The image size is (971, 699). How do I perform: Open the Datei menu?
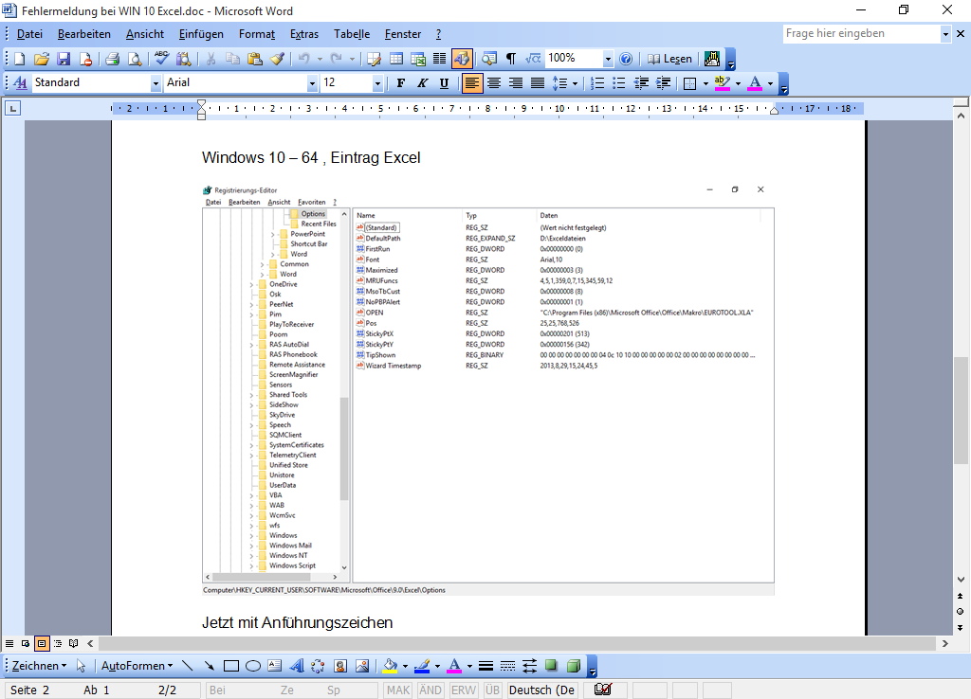click(x=29, y=34)
